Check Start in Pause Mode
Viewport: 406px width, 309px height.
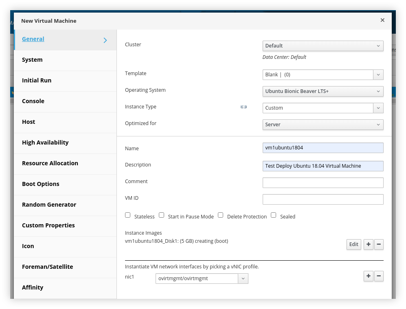162,215
